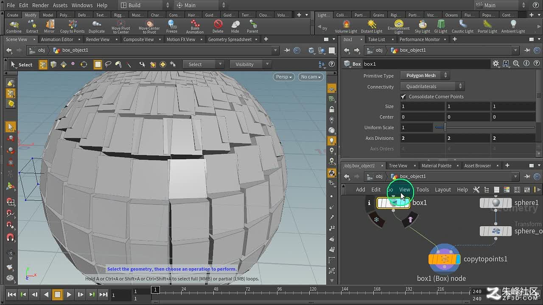Add a Distant Light
This screenshot has height=305, width=543.
(x=372, y=26)
